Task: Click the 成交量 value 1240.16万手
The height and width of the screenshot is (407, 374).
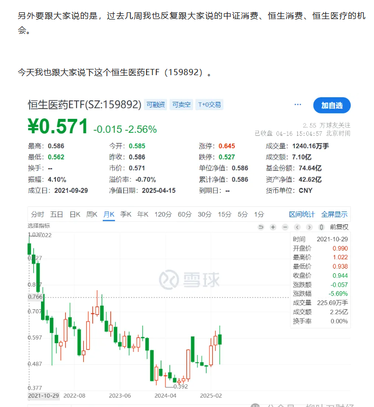Action: pos(310,146)
